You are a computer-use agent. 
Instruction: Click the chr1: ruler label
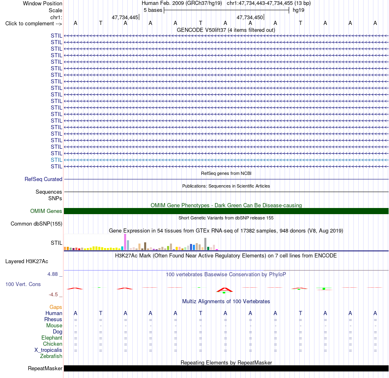56,17
